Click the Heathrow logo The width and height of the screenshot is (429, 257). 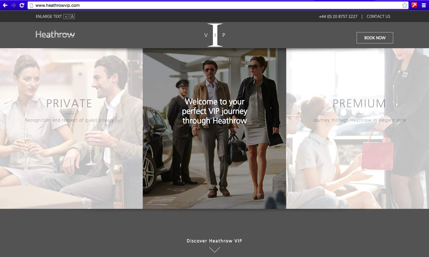[55, 35]
